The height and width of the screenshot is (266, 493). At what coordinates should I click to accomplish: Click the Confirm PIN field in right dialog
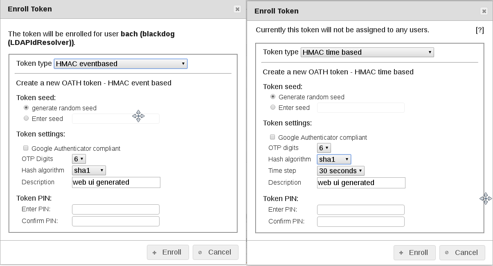click(360, 221)
